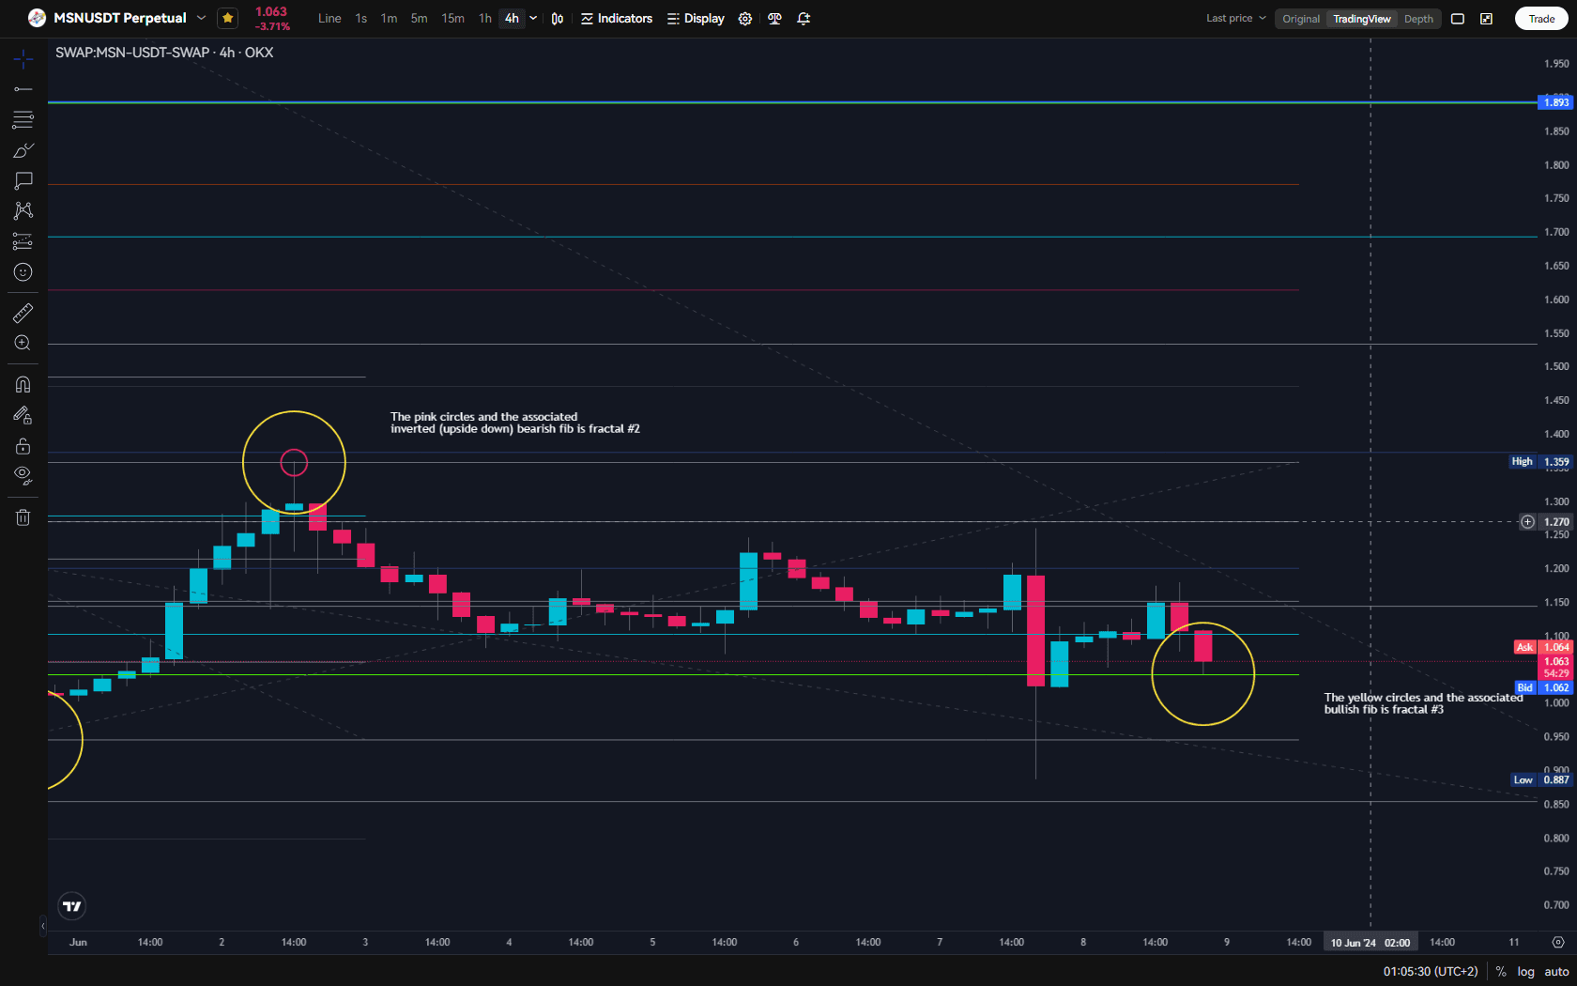The height and width of the screenshot is (986, 1577).
Task: Click the blue 1.893 price label
Action: click(1555, 102)
